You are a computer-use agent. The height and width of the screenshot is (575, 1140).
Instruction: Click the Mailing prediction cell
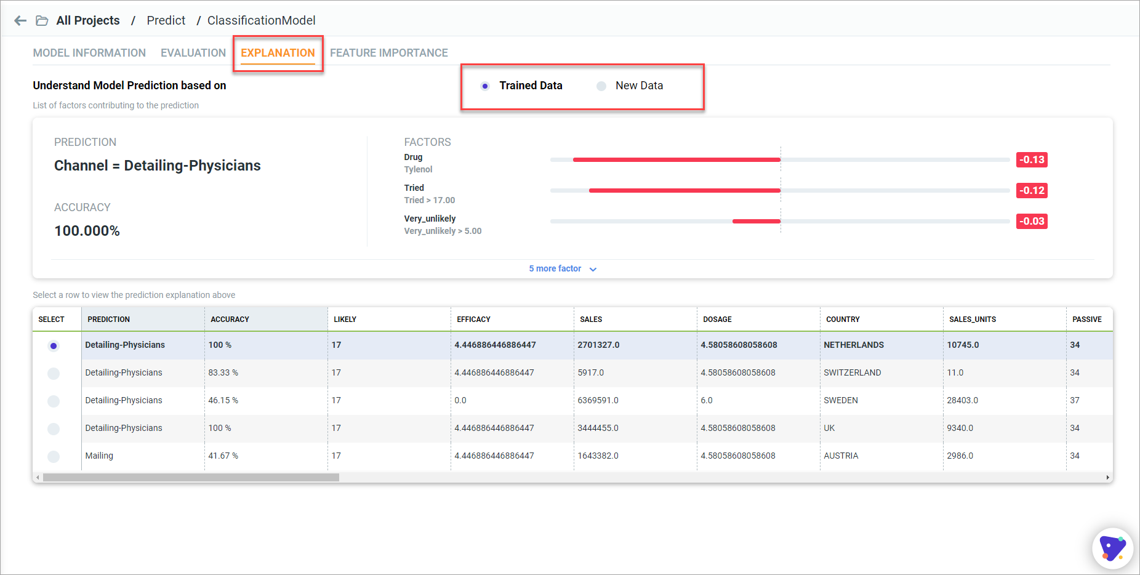click(143, 456)
